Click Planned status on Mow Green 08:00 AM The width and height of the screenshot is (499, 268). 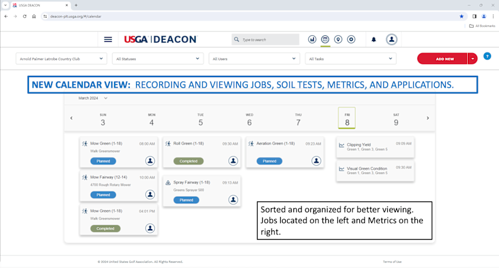click(x=103, y=161)
